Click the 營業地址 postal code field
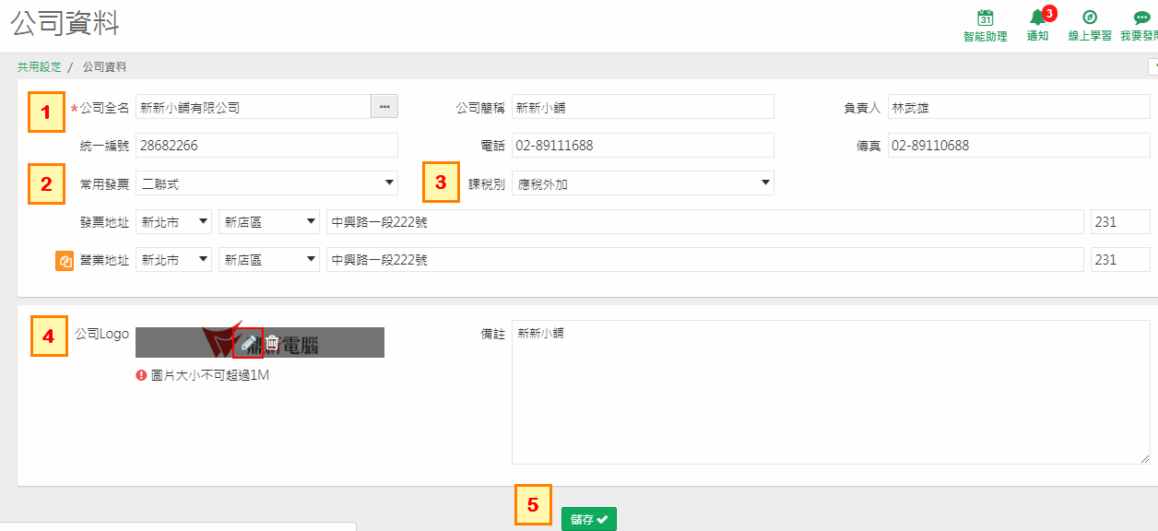Viewport: 1158px width, 531px height. pyautogui.click(x=1120, y=260)
